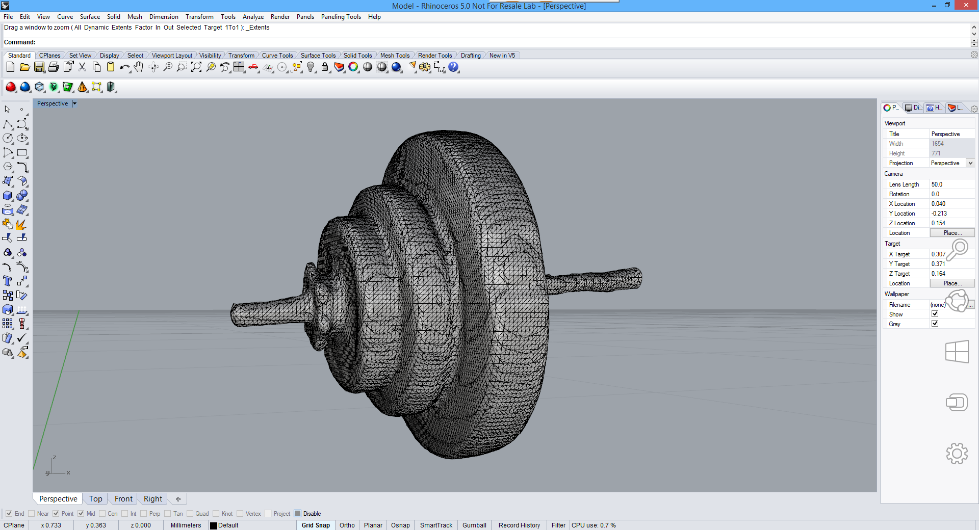Select the Box solid tool

(8, 196)
